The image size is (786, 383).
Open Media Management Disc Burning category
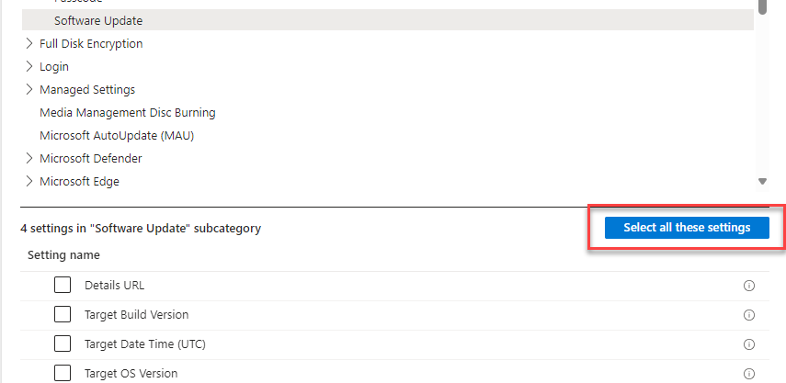point(128,113)
